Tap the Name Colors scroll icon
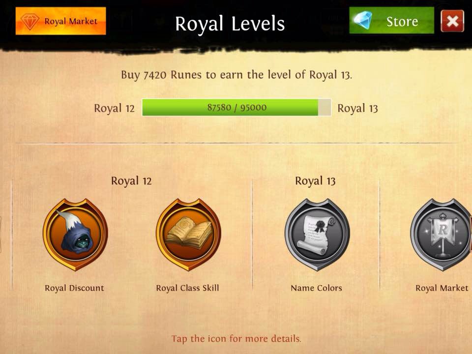472x354 pixels. pyautogui.click(x=317, y=235)
